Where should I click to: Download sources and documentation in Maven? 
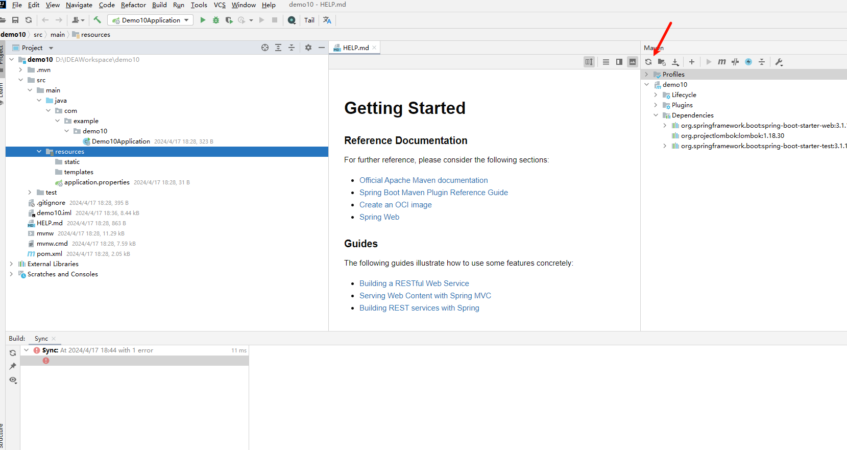tap(675, 62)
